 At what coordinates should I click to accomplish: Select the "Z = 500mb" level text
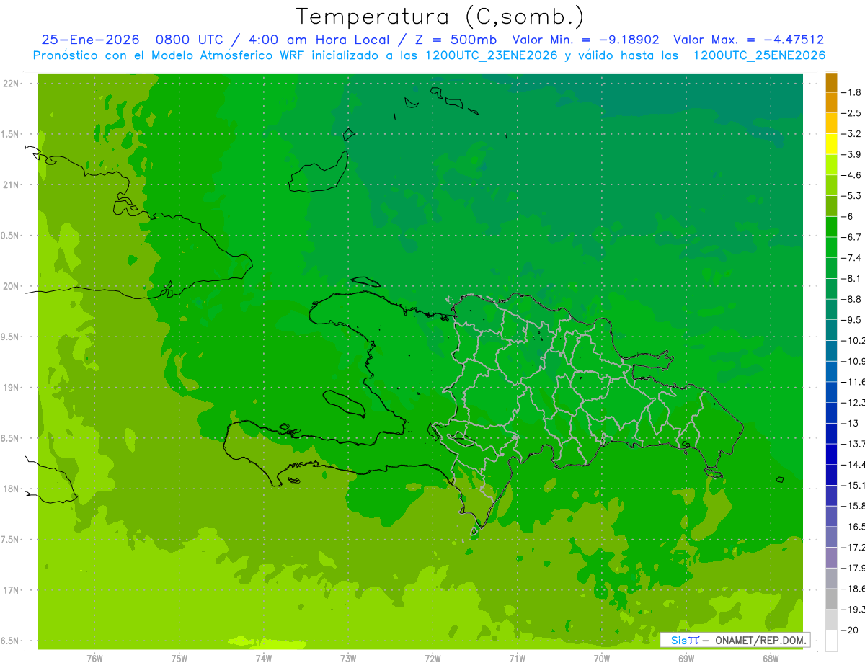(x=456, y=40)
